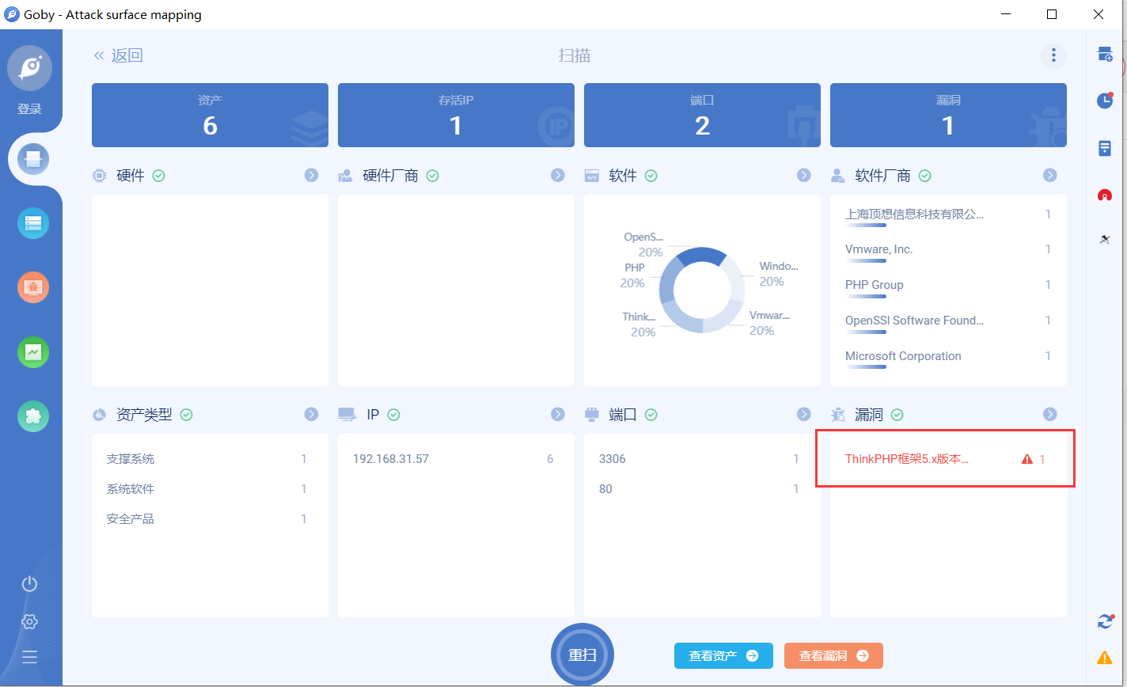Open the scan page rocket icon in sidebar
The height and width of the screenshot is (687, 1127).
33,159
